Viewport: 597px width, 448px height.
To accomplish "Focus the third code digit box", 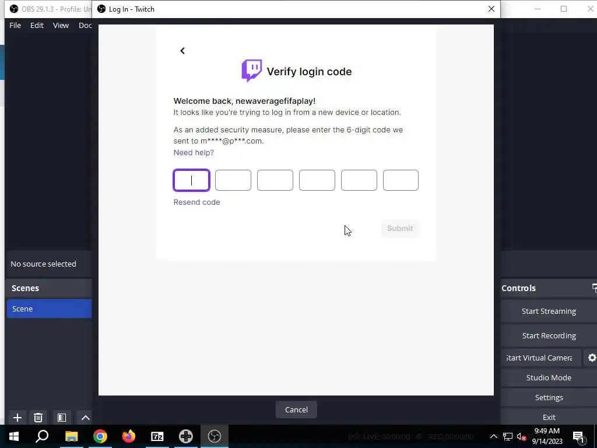I will [x=275, y=180].
